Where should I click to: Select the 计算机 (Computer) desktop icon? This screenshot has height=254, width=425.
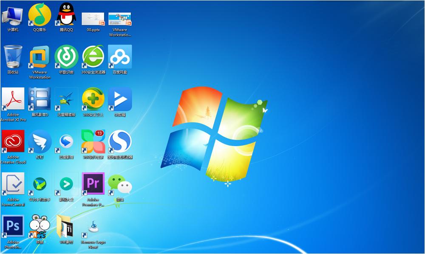(x=12, y=16)
